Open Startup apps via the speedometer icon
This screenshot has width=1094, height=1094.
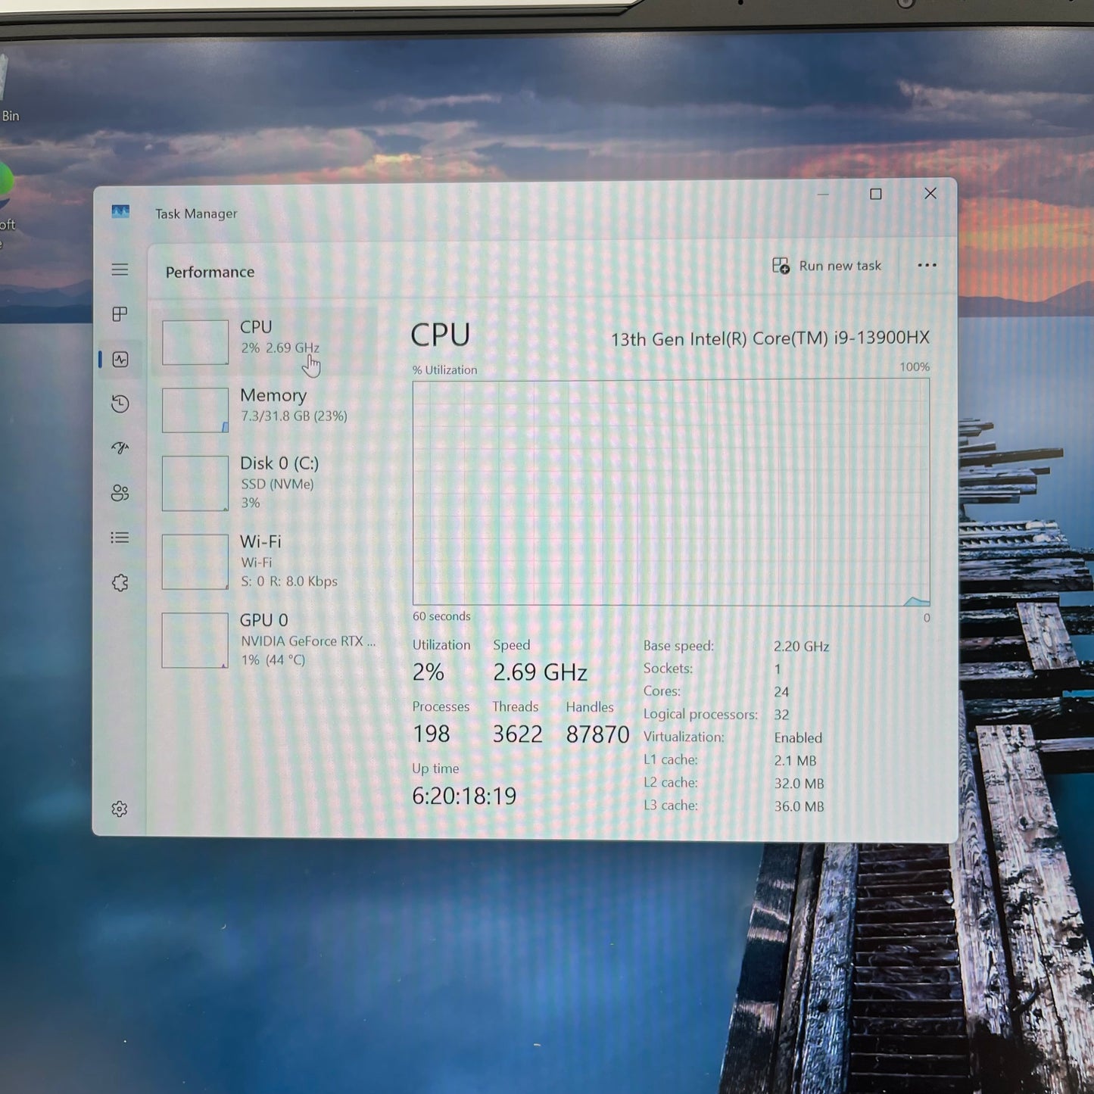click(120, 449)
